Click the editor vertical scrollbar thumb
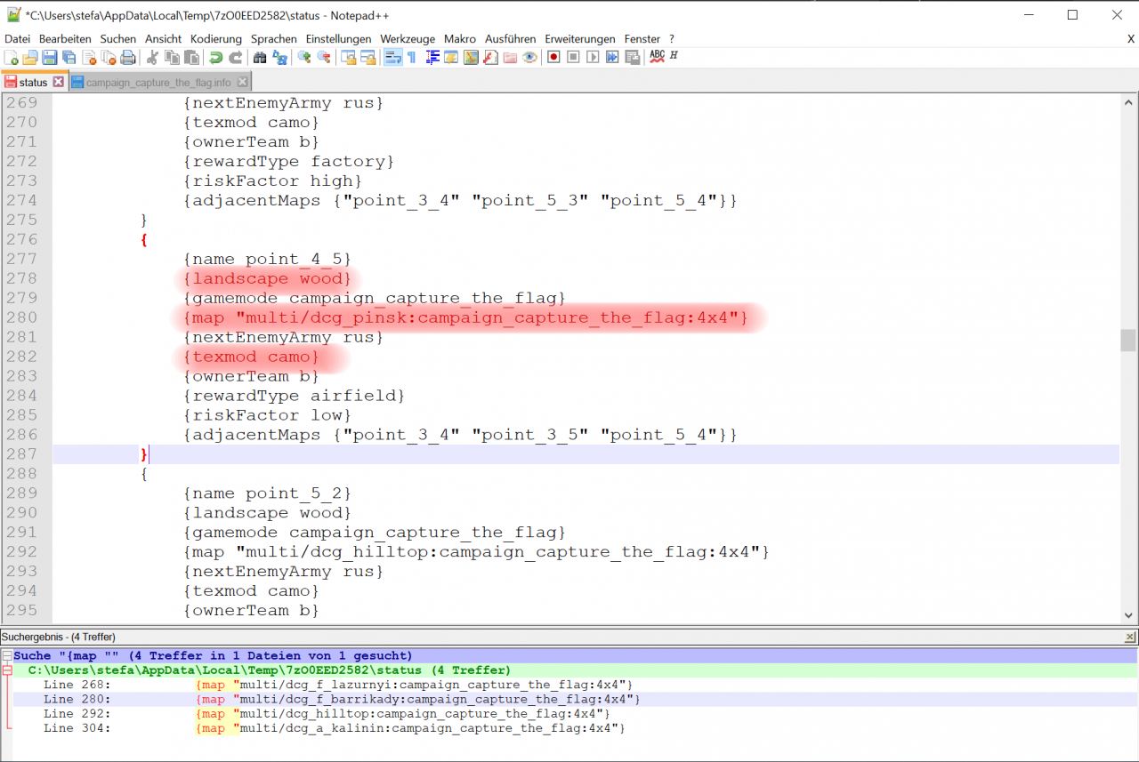The height and width of the screenshot is (762, 1139). point(1128,341)
